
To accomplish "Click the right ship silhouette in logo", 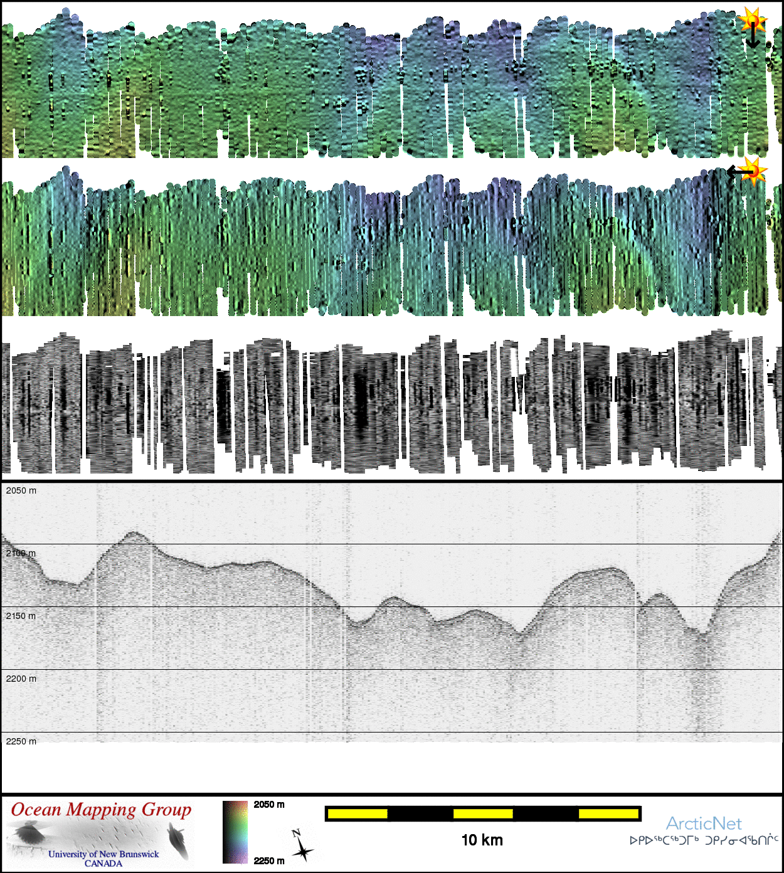I will [177, 842].
